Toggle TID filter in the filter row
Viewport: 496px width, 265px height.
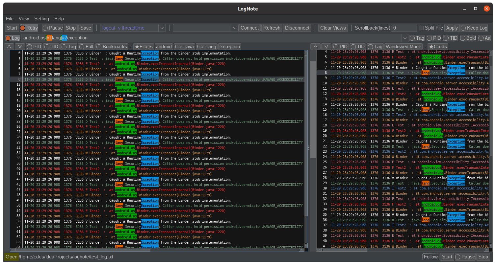[x=451, y=38]
